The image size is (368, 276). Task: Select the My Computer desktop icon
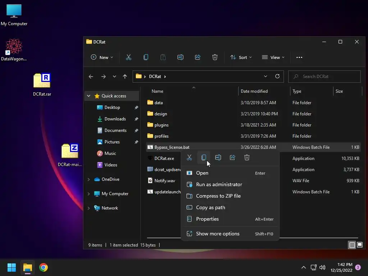pyautogui.click(x=14, y=15)
